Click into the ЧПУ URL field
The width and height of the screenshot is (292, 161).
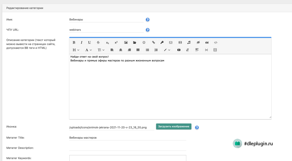pyautogui.click(x=106, y=30)
